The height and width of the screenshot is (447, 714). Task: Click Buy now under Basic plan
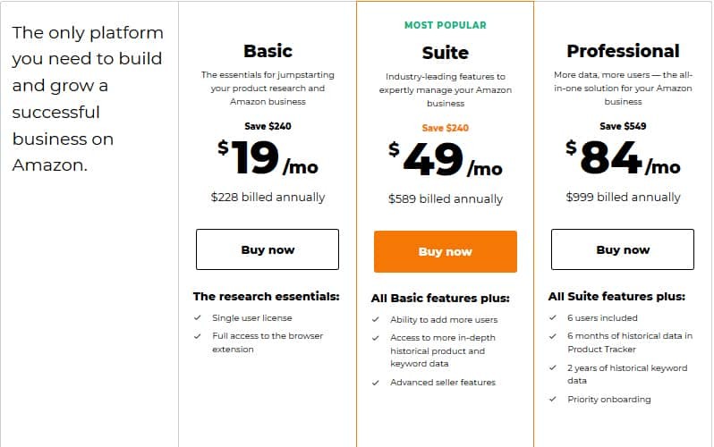click(x=268, y=249)
